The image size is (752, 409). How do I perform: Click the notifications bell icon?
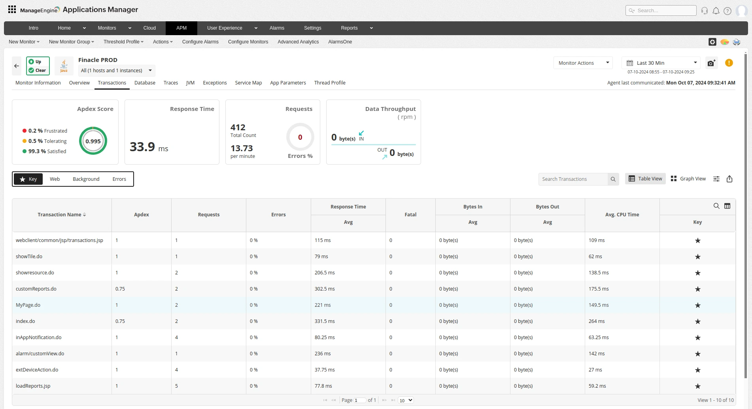[x=716, y=11]
